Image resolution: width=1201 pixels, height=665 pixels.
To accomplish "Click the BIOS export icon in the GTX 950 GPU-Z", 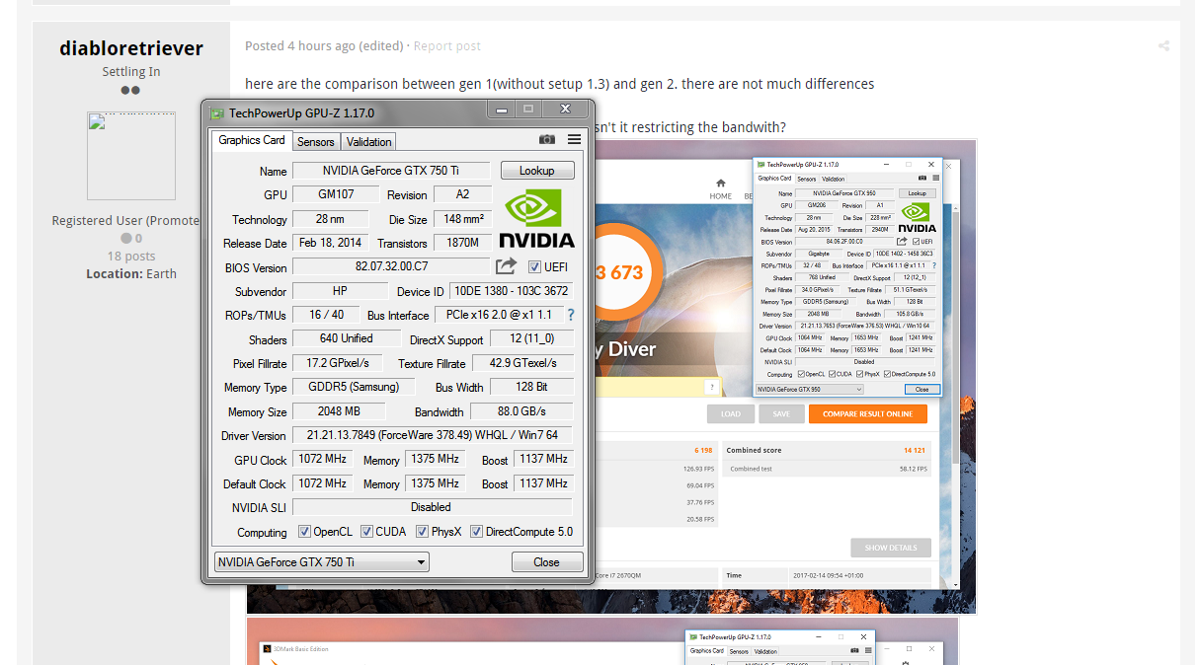I will click(x=902, y=241).
